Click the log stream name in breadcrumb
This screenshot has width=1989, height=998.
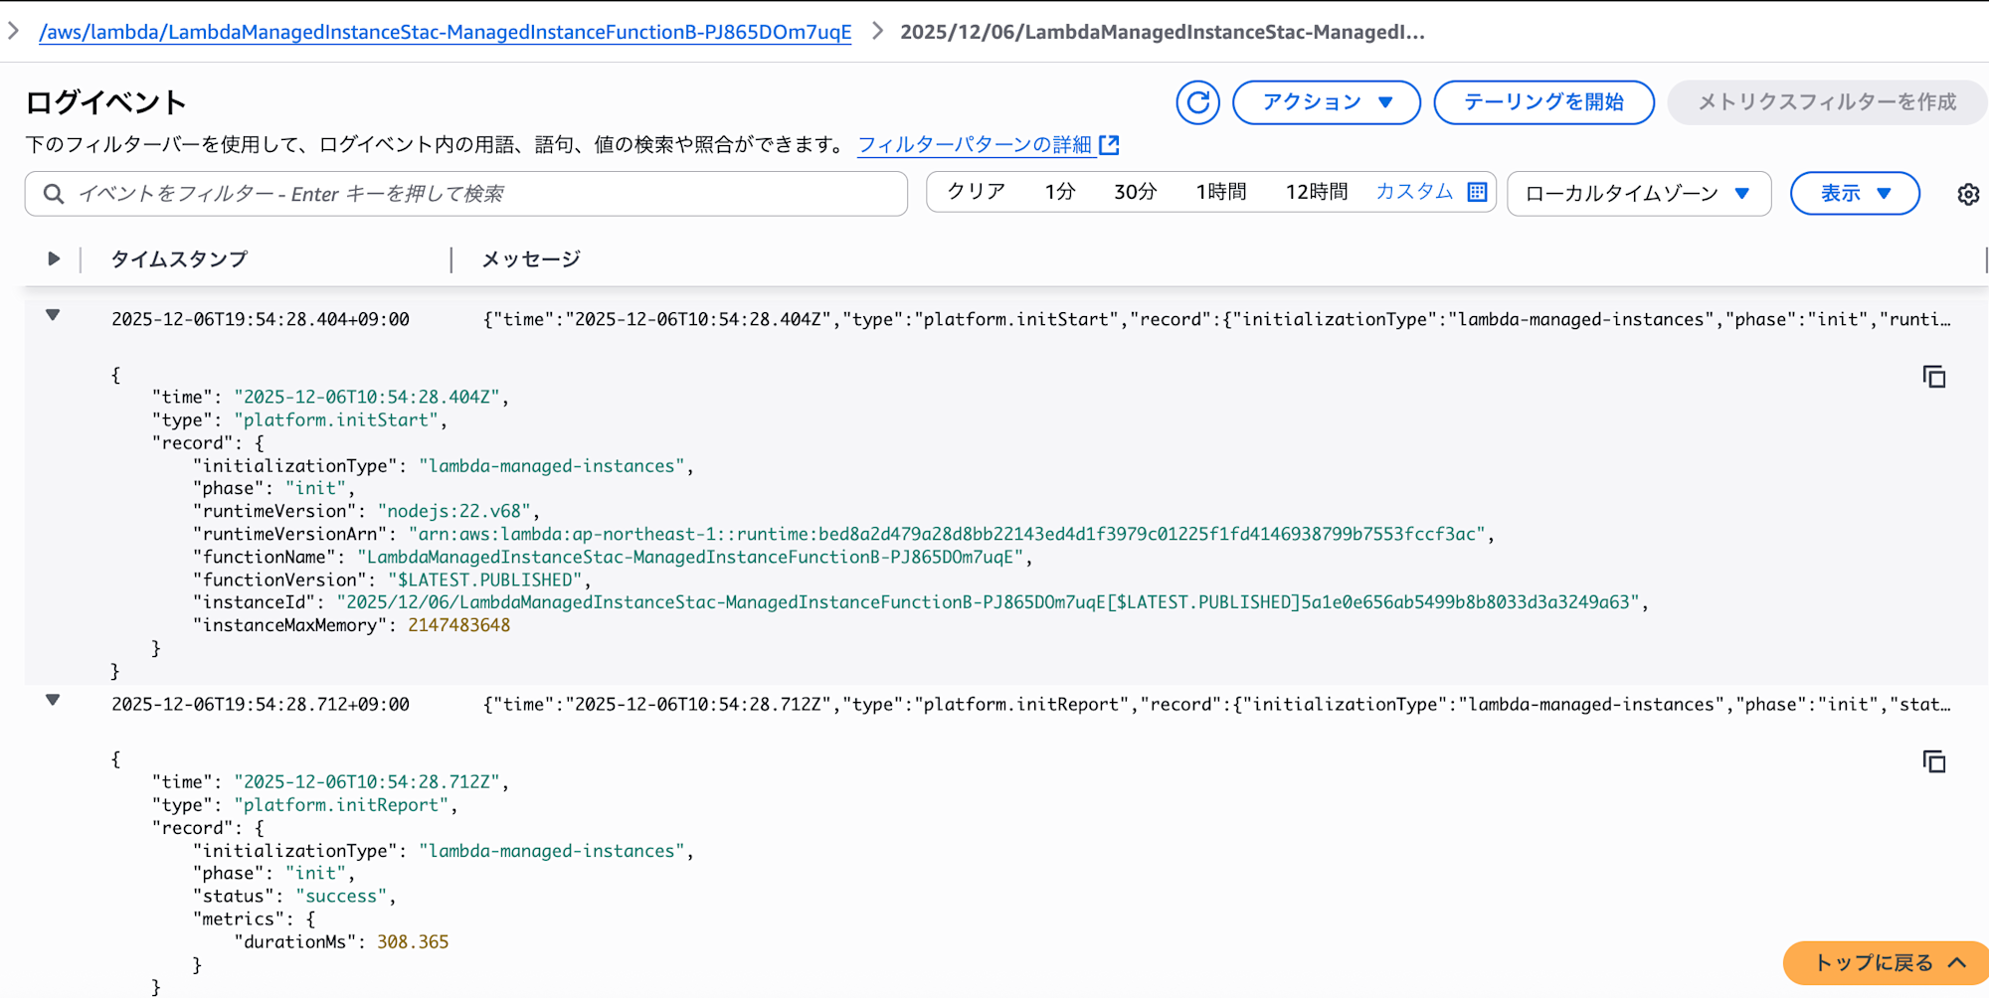pos(1163,32)
